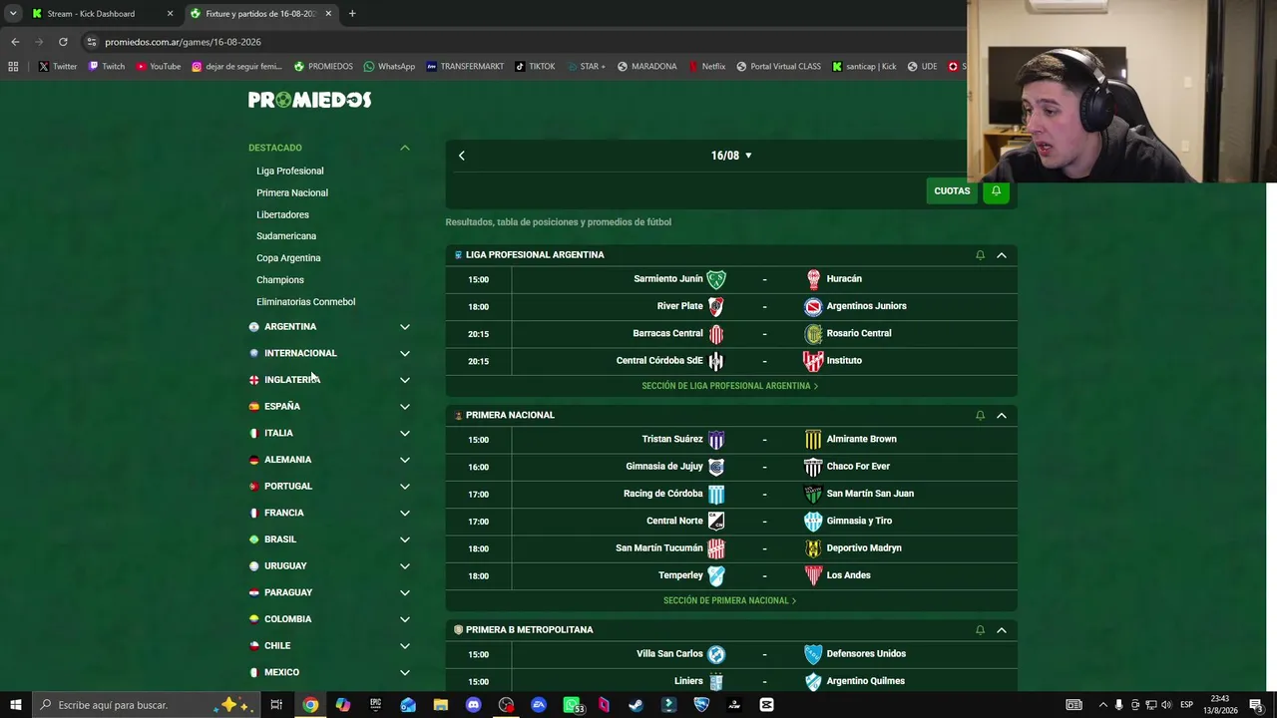Click the address bar URL field

coord(519,42)
